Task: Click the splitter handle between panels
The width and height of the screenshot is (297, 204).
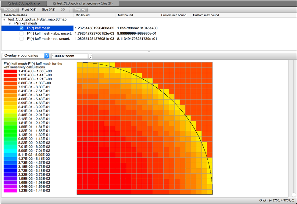Action: tap(149, 51)
